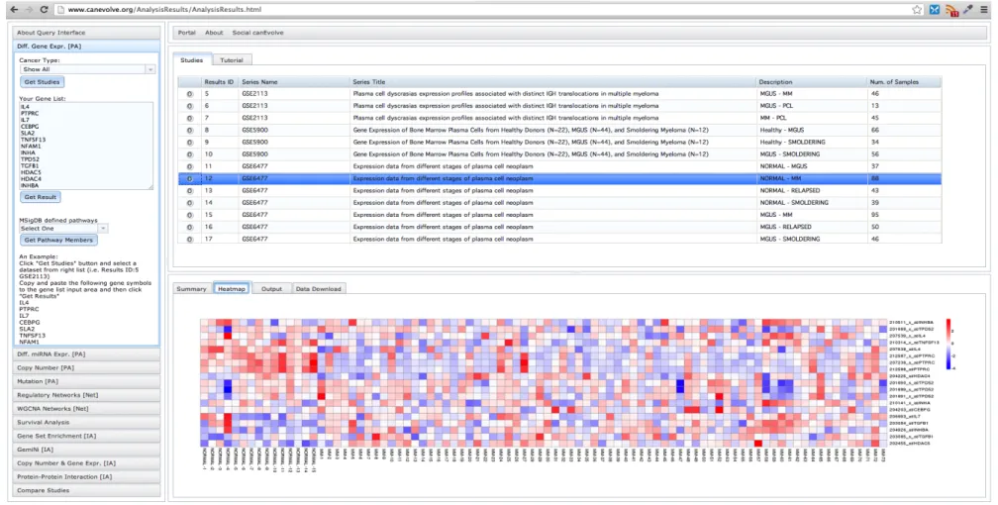This screenshot has width=998, height=505.
Task: Reload the page with the refresh icon
Action: click(44, 10)
